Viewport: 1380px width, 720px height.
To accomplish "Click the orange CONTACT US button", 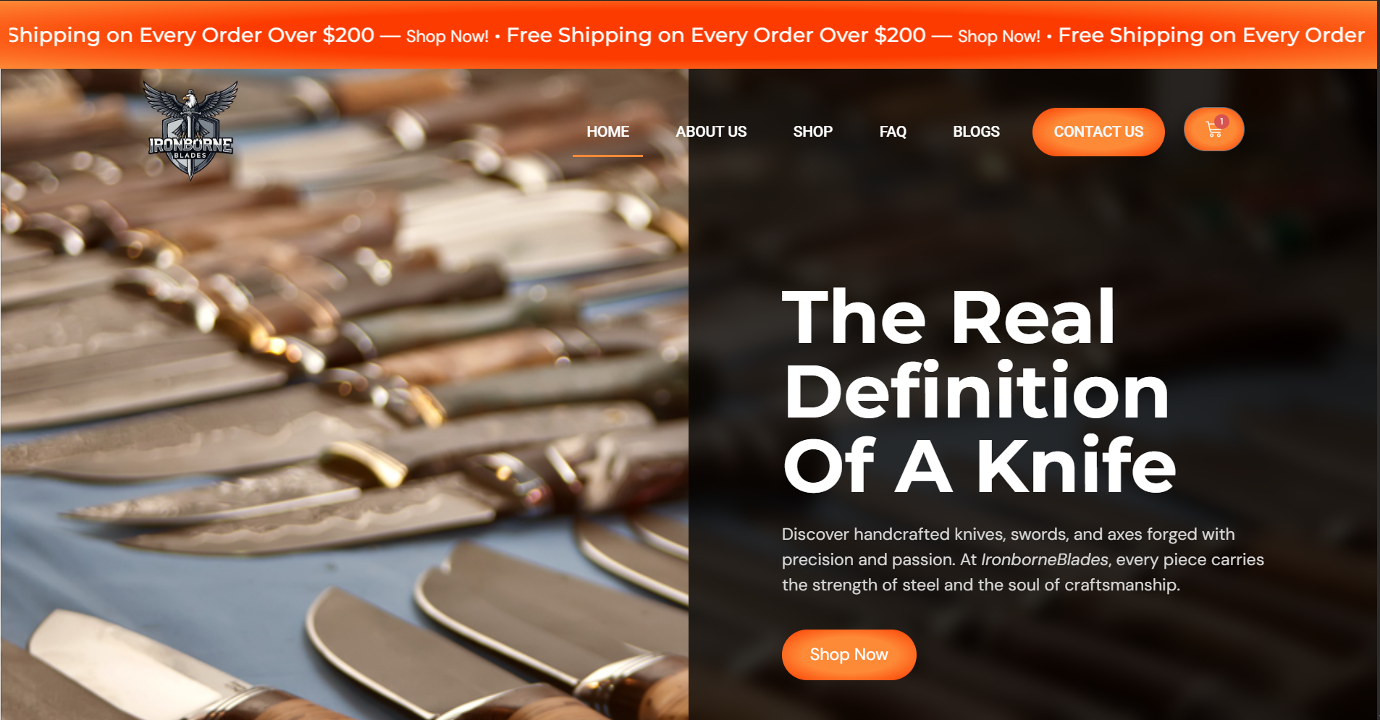I will (1098, 132).
